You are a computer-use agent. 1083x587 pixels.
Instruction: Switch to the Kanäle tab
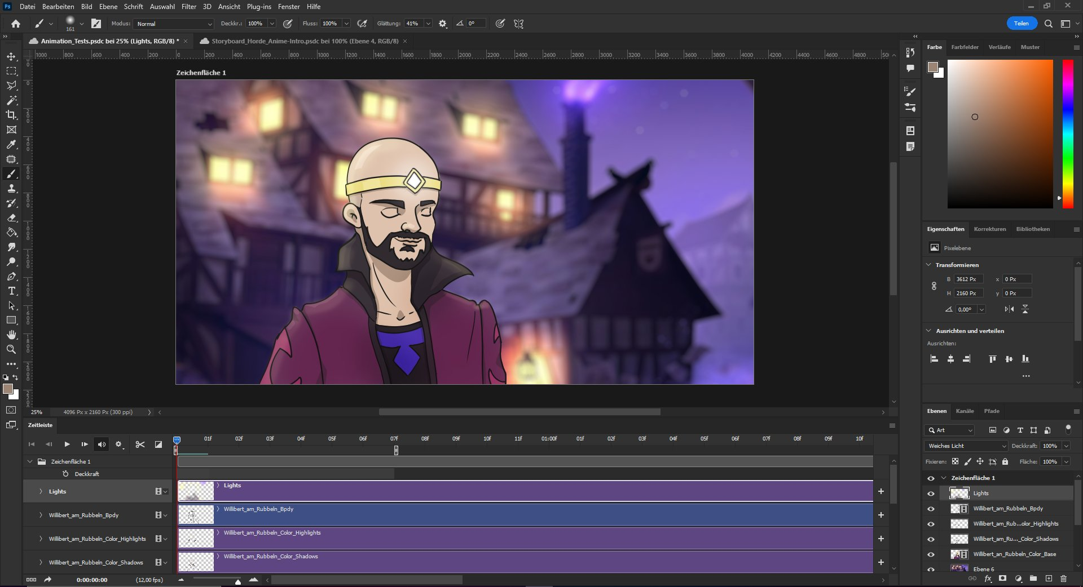(x=965, y=411)
